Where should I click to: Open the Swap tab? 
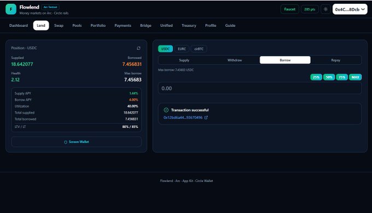point(59,25)
